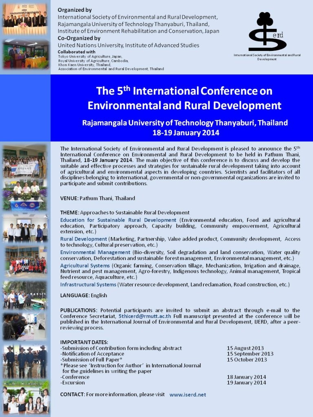Image resolution: width=313 pixels, height=417 pixels.
Task: Click the '15 October 2013' date
Action: click(247, 360)
